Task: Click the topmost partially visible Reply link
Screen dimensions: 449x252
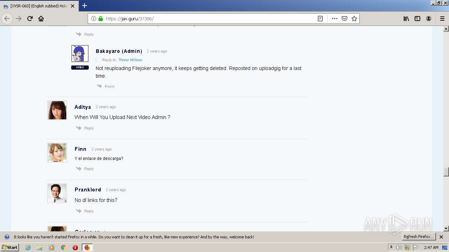Action: pyautogui.click(x=85, y=34)
